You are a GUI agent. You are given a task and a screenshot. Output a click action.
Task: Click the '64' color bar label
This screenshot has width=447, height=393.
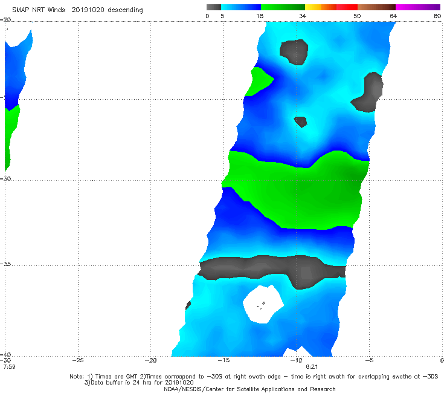pyautogui.click(x=393, y=16)
